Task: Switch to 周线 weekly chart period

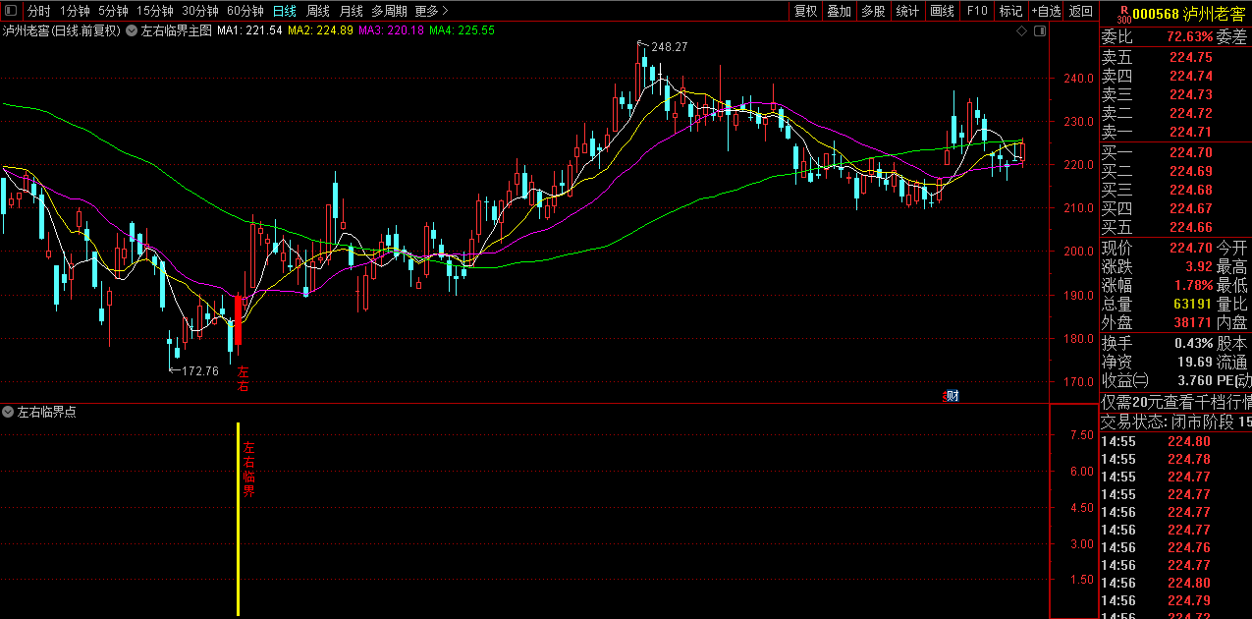Action: coord(317,11)
